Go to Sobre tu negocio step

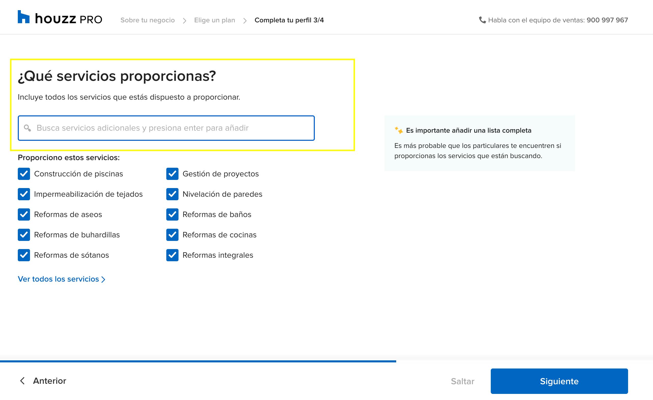click(148, 20)
